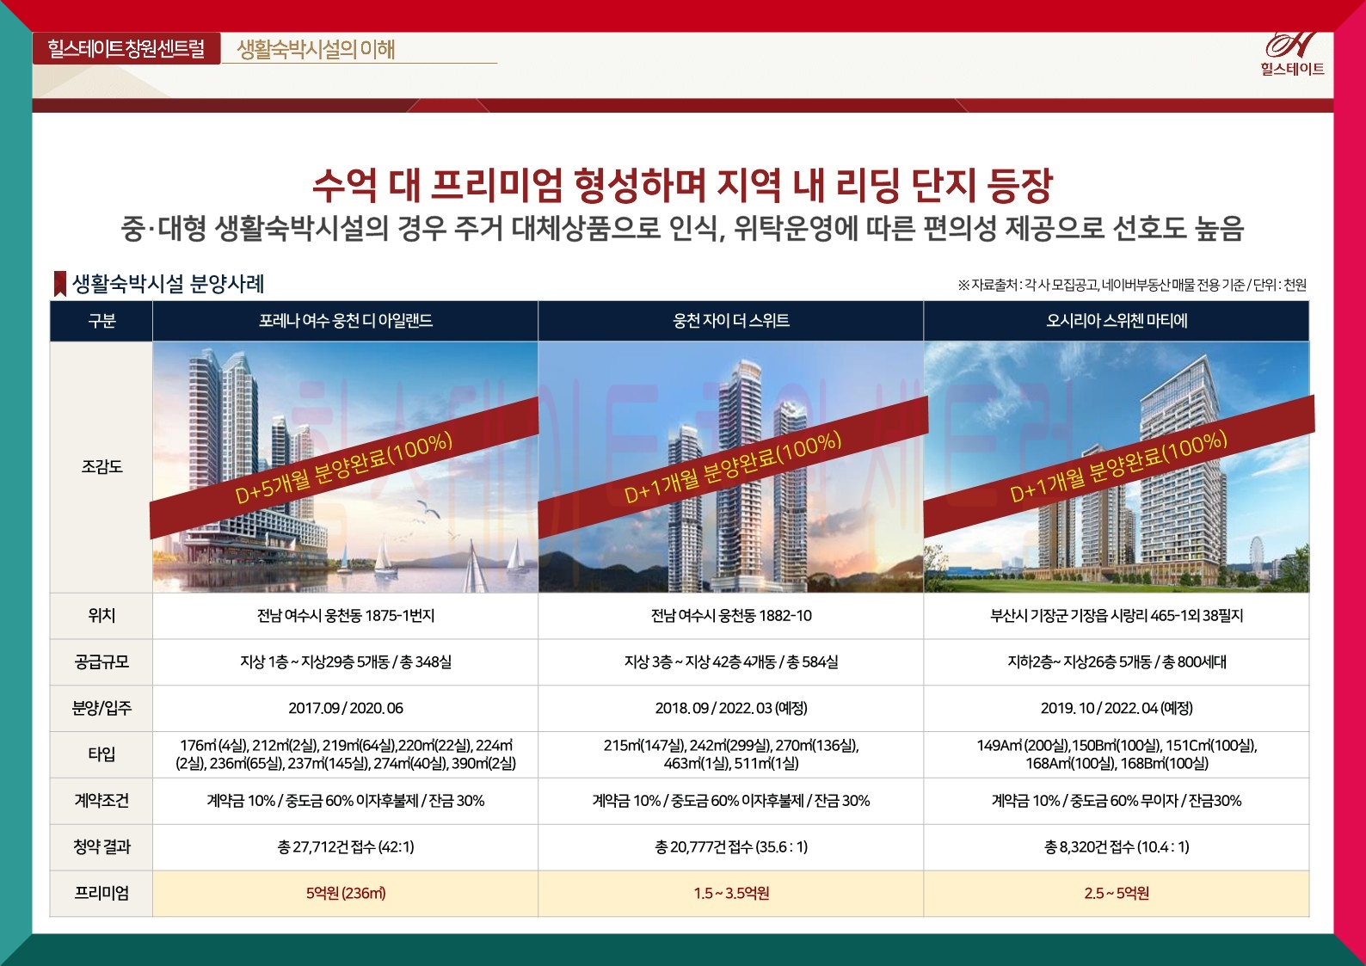Click the 계약조건 row label

coord(102,801)
